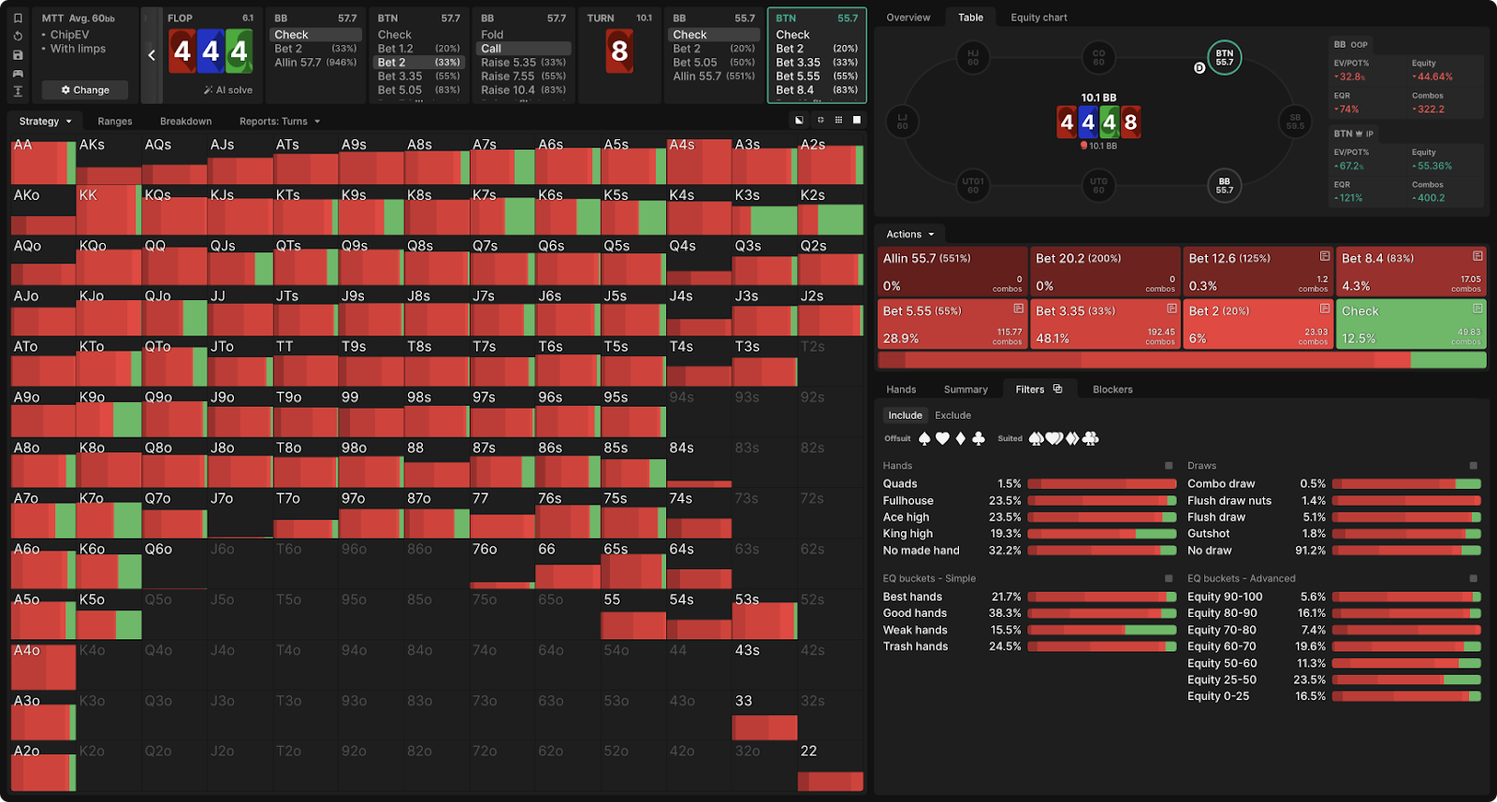Toggle the Hands filter group checkbox
The height and width of the screenshot is (802, 1497).
(1169, 465)
